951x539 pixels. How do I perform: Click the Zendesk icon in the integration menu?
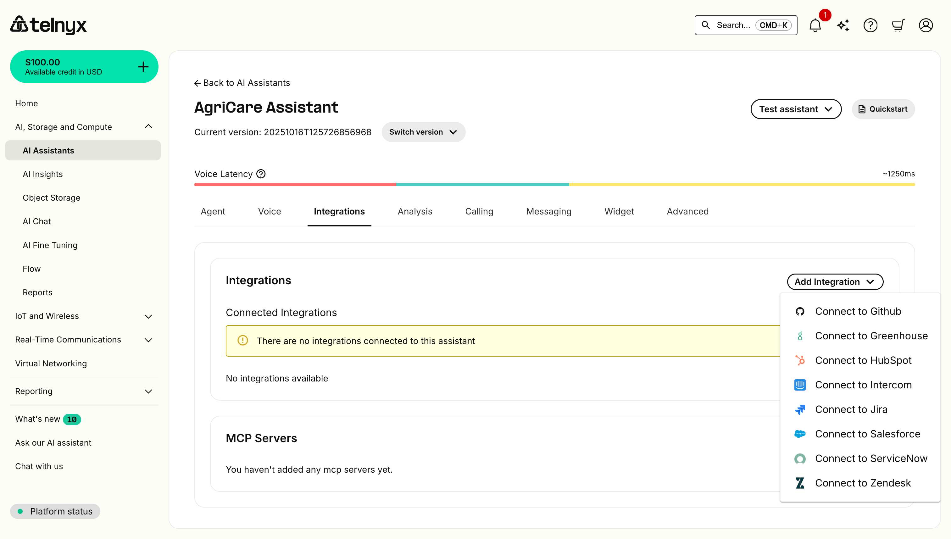point(800,483)
